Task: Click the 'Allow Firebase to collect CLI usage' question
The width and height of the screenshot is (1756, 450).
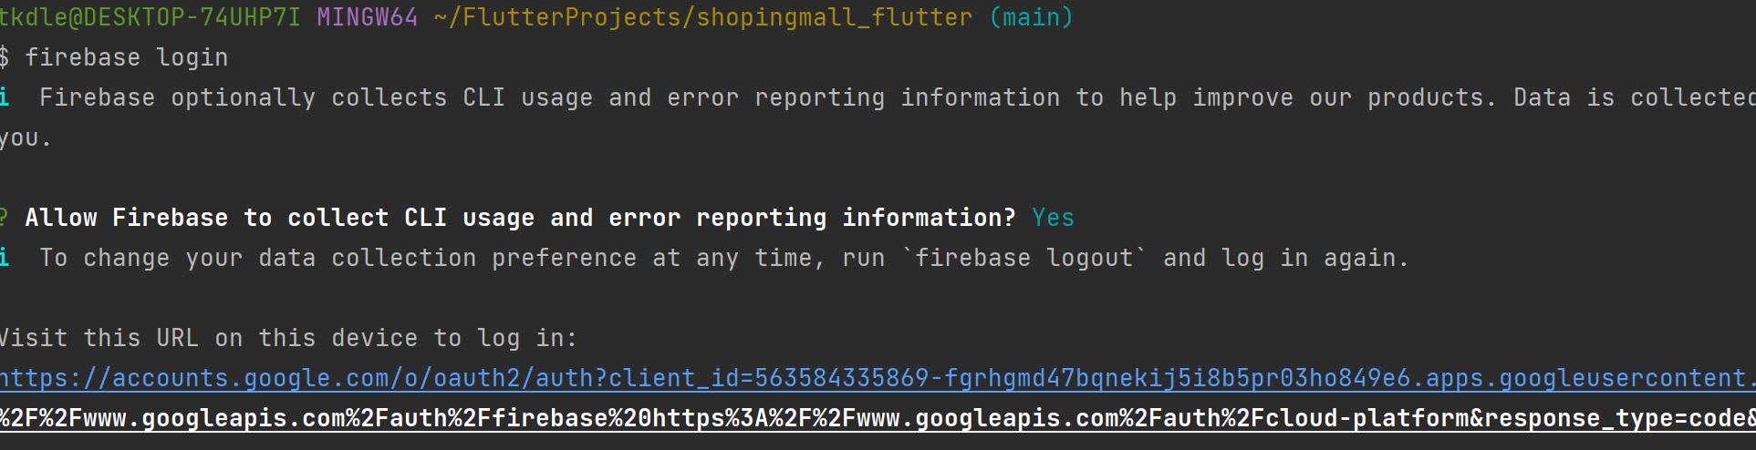Action: [x=520, y=218]
